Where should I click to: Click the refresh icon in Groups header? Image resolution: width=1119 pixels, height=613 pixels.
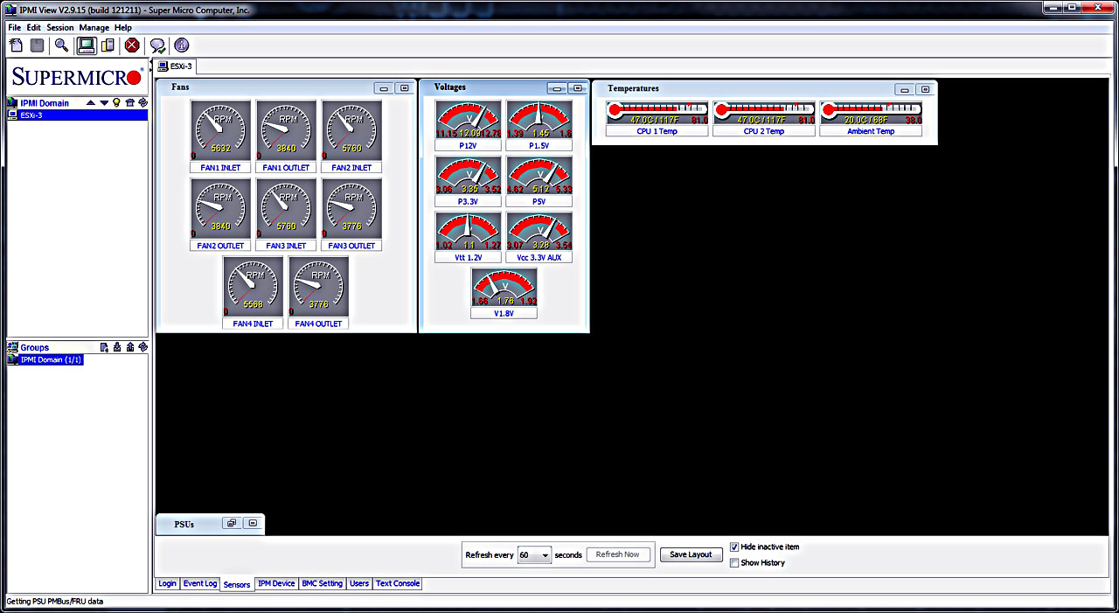point(142,347)
